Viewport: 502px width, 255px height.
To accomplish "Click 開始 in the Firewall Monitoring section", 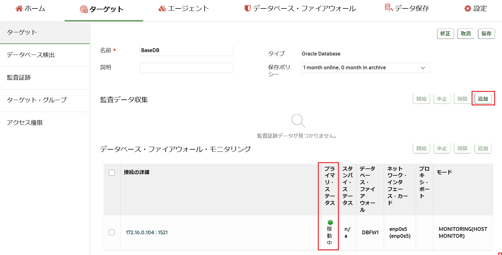I will click(421, 148).
